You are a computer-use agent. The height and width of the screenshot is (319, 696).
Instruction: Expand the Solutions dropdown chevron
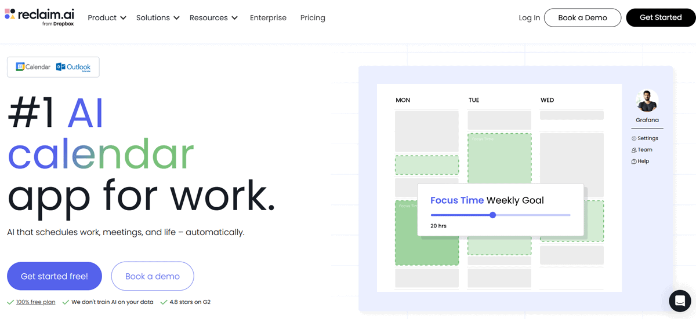click(x=176, y=18)
